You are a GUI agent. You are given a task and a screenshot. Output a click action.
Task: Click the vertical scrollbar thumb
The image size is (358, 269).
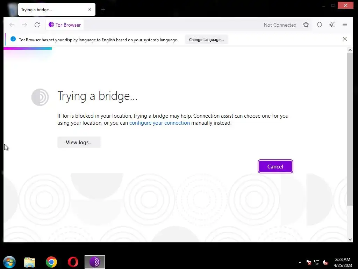350,129
